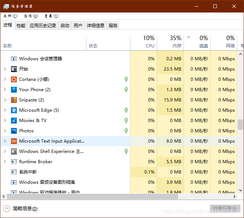Click the Microsoft Edge icon

(x=14, y=110)
